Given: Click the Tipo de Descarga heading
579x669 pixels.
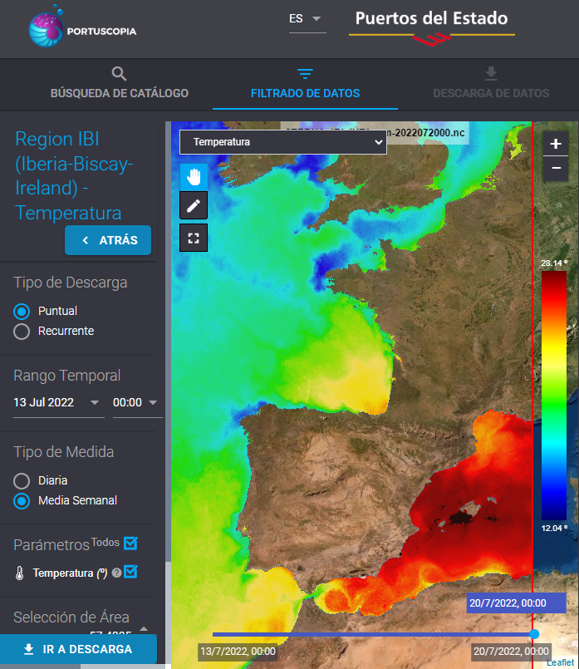Looking at the screenshot, I should tap(71, 283).
